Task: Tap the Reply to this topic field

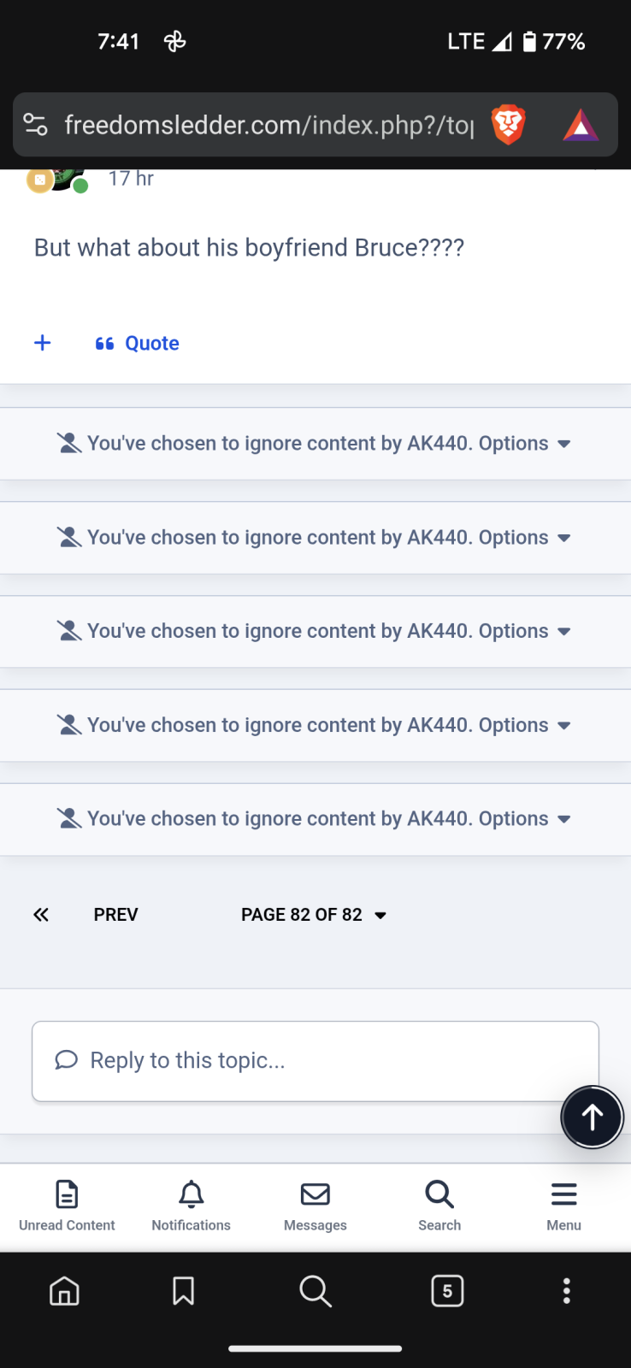Action: coord(315,1061)
